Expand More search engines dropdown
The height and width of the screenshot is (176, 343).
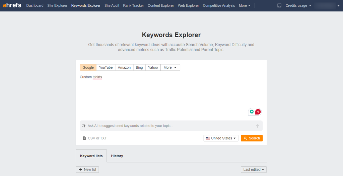click(170, 67)
